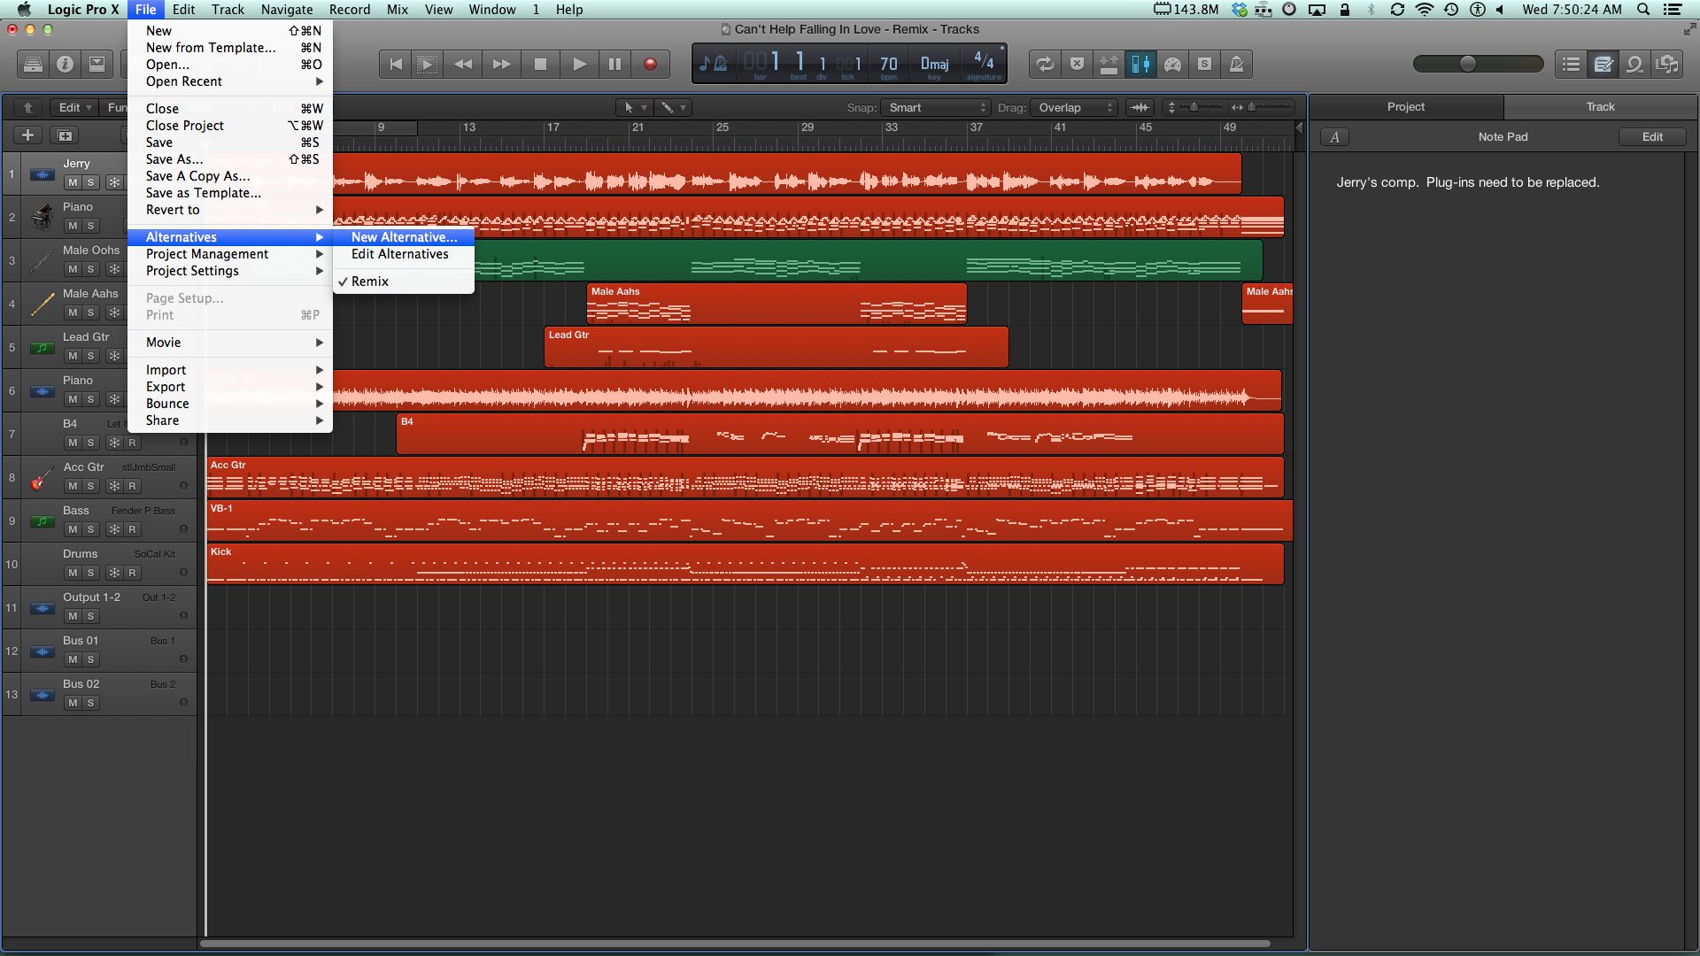This screenshot has height=956, width=1700.
Task: Enable record on Acc Gtr track
Action: pyautogui.click(x=132, y=486)
